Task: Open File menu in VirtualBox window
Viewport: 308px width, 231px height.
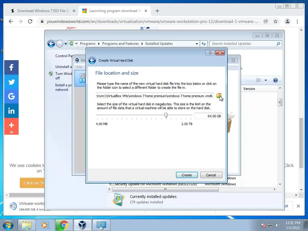Action: point(79,67)
